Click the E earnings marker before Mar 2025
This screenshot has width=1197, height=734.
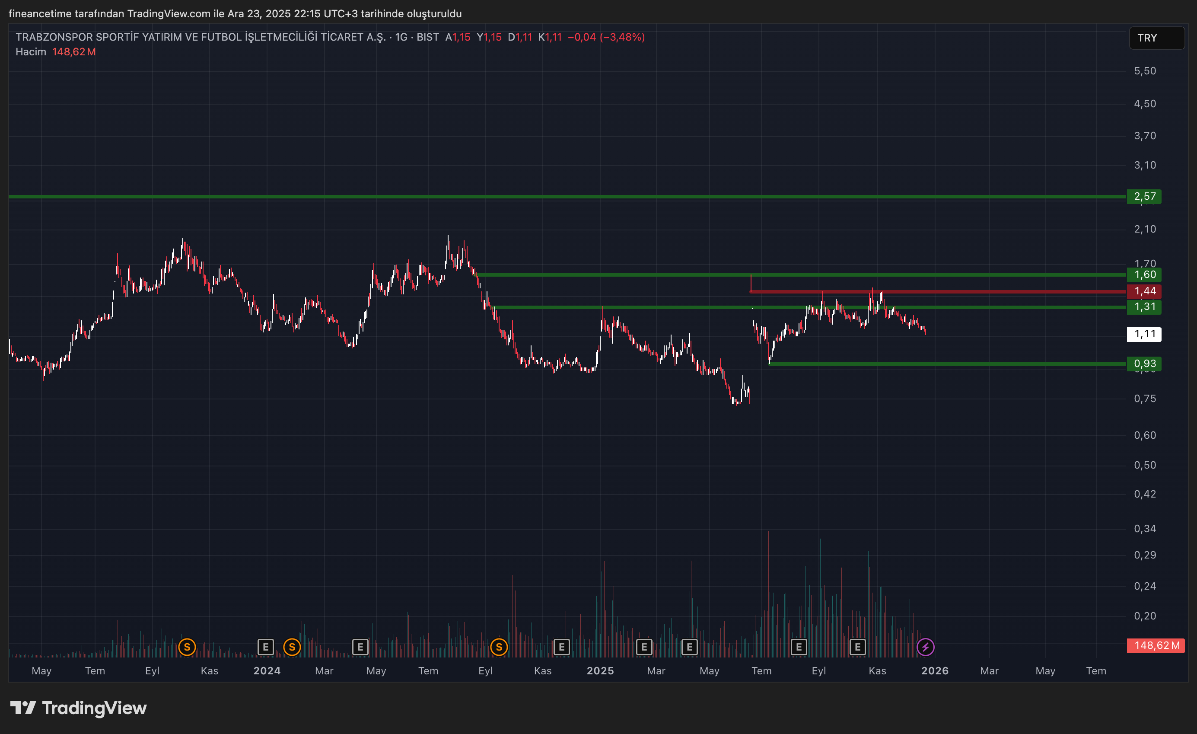tap(644, 647)
